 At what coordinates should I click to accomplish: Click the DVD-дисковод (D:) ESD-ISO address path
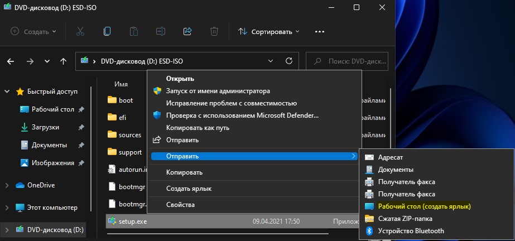pos(142,61)
